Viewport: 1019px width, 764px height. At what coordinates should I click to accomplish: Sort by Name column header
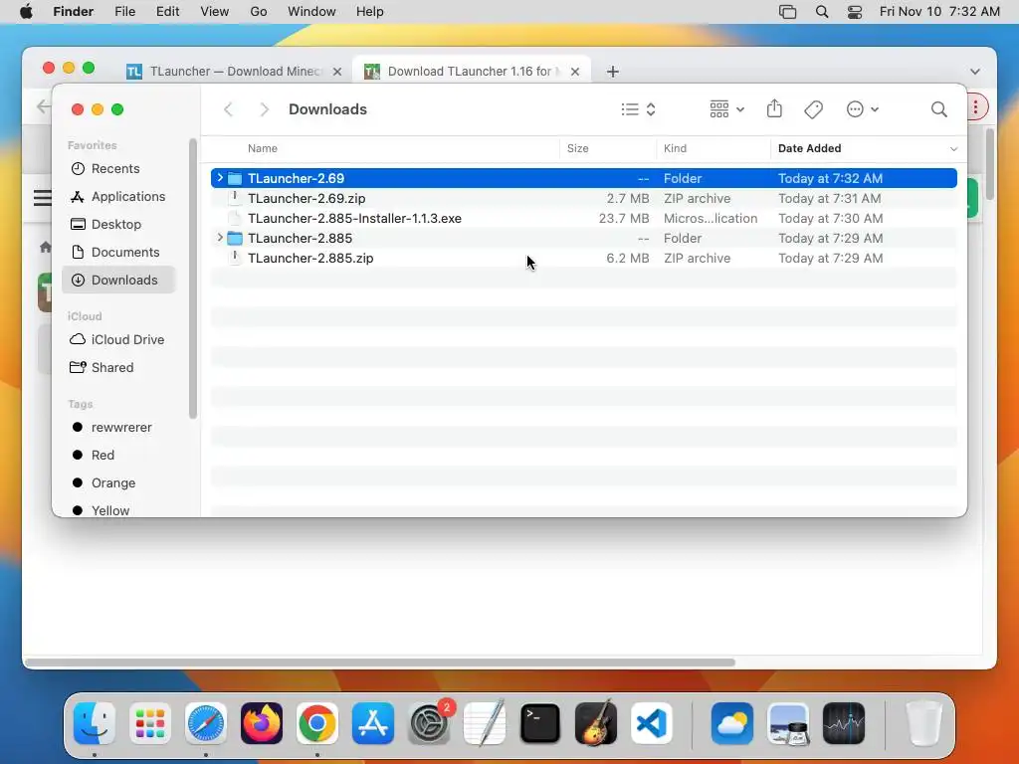tap(263, 148)
